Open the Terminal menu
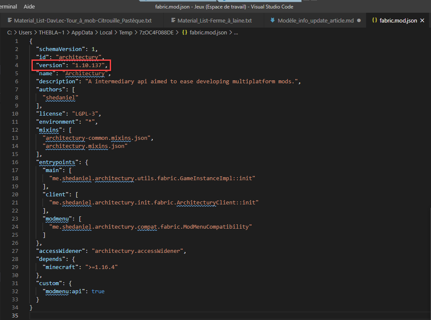Viewport: 431px width, 320px height. [x=8, y=6]
